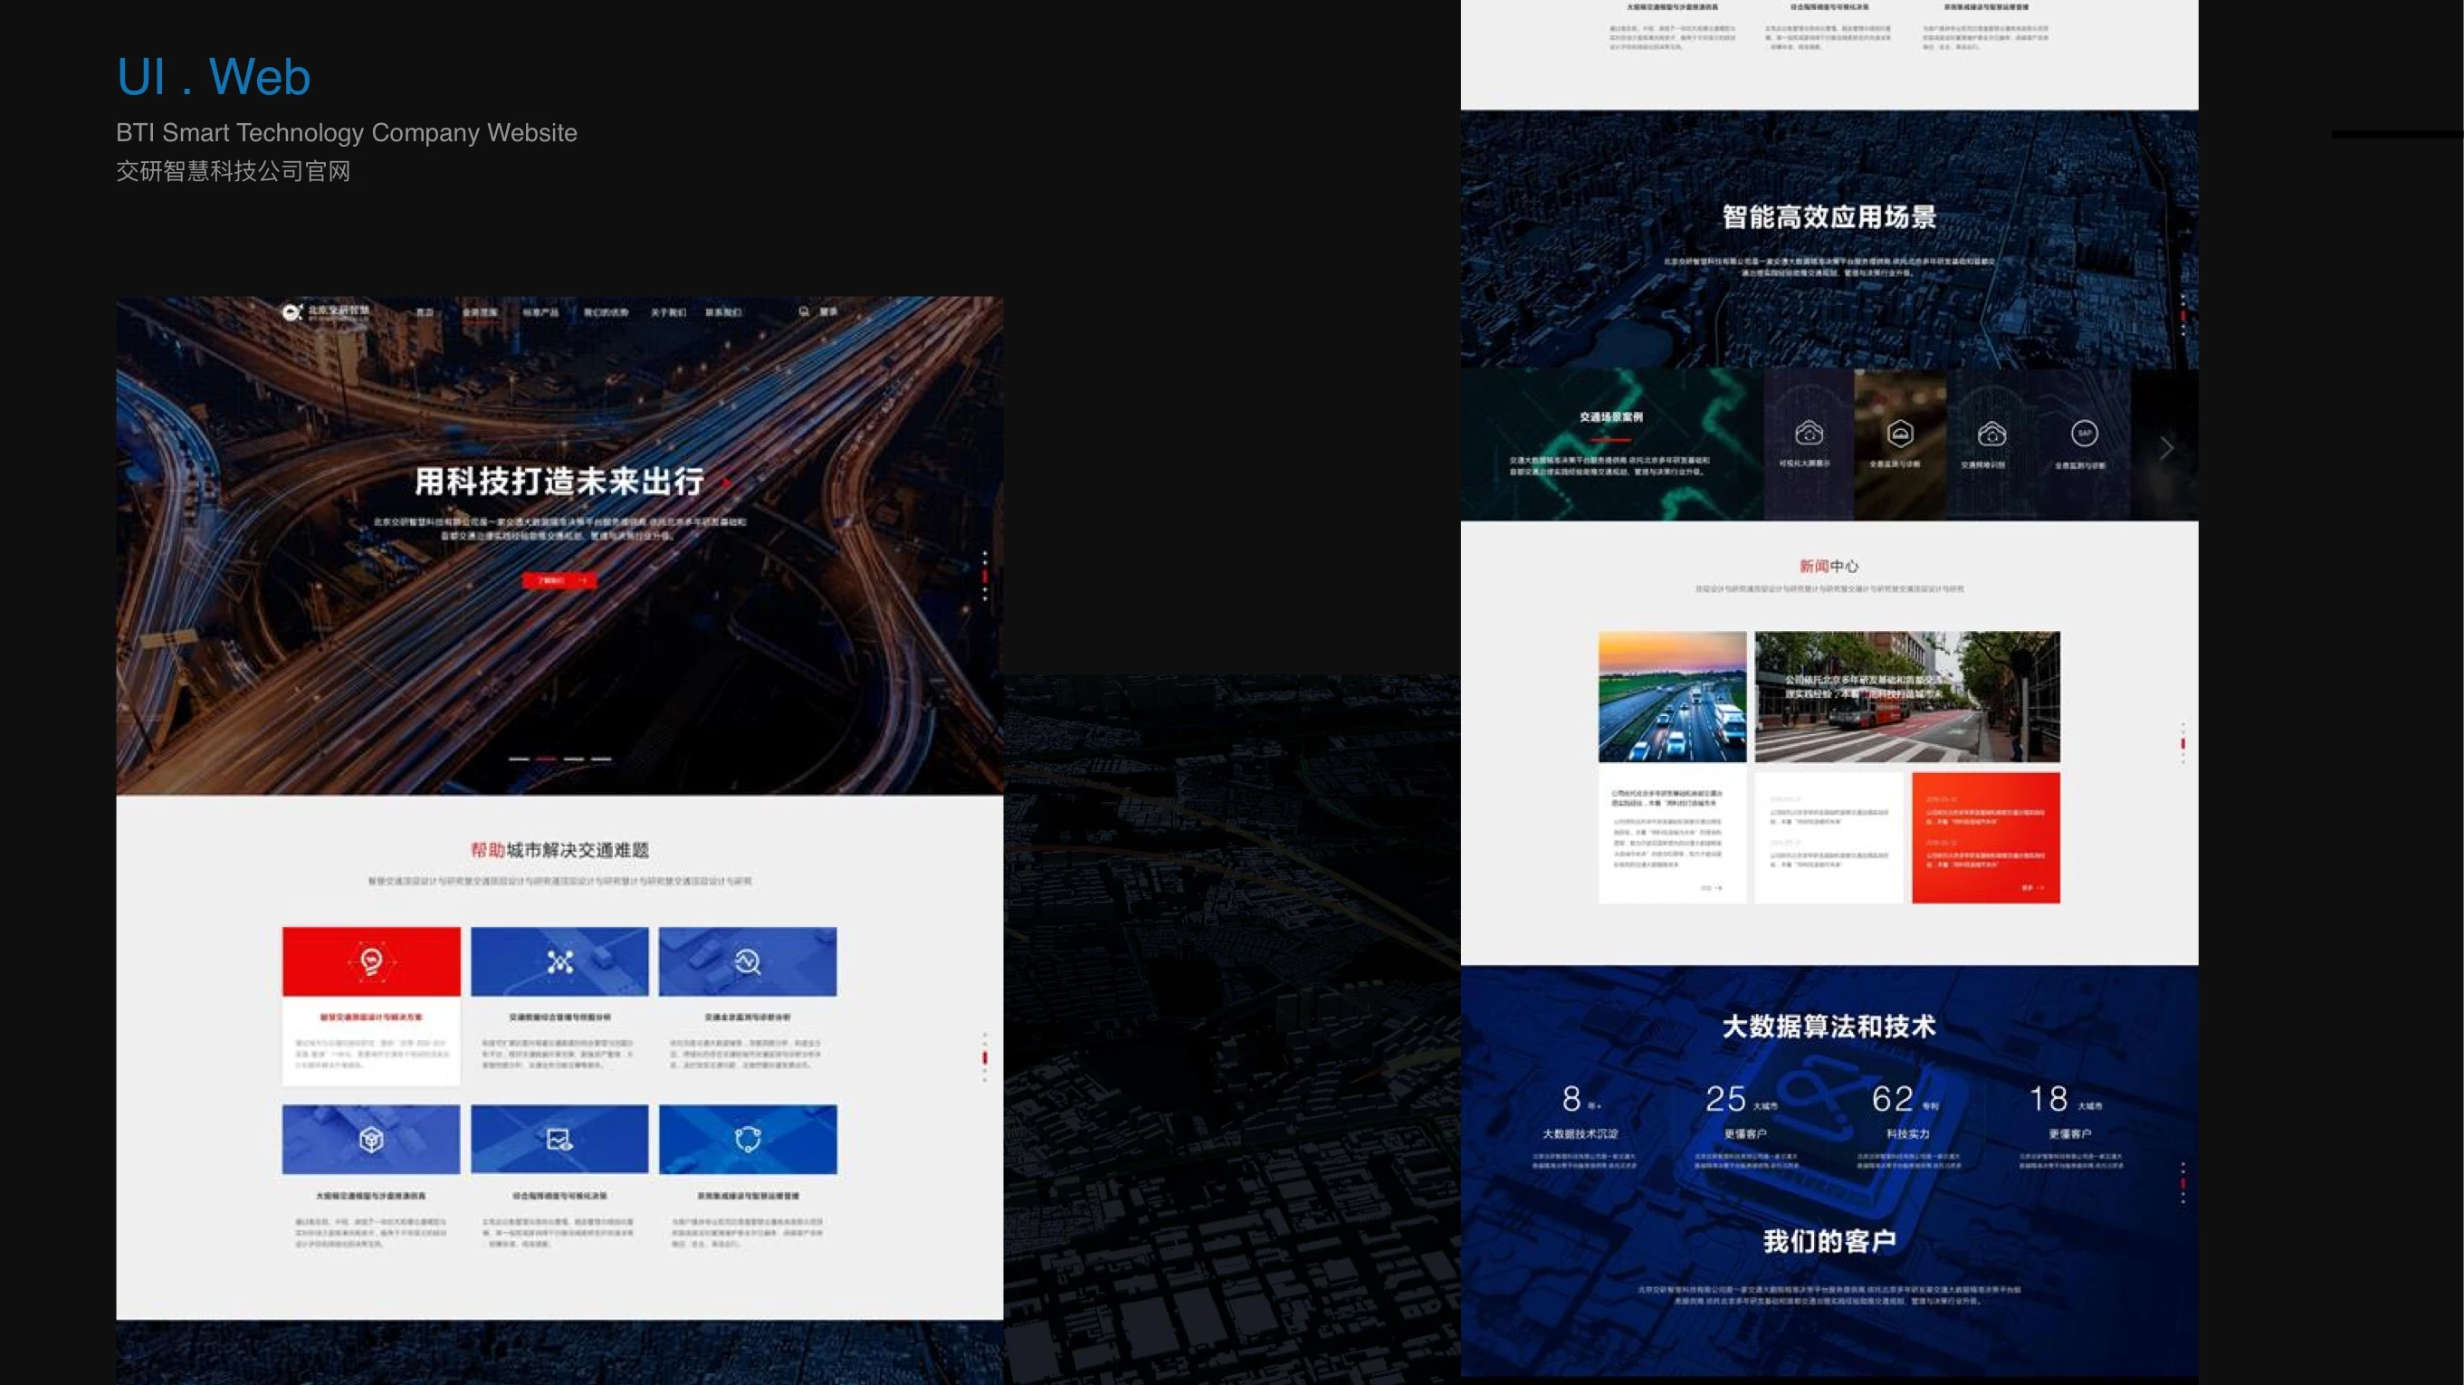The width and height of the screenshot is (2464, 1385).
Task: Click the magnifier chart icon on blue card
Action: click(x=747, y=961)
